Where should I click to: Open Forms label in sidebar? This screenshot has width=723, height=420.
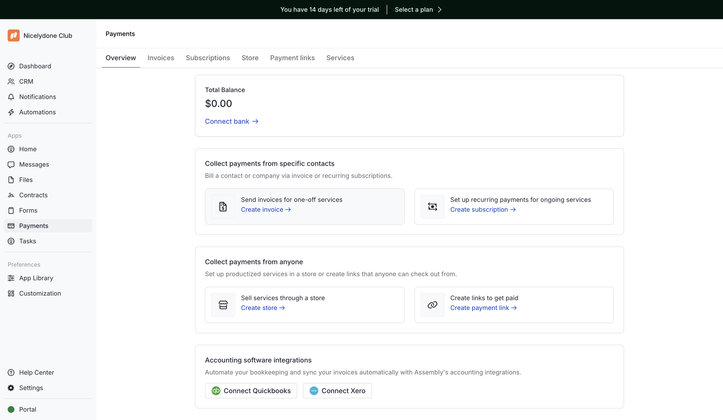[x=28, y=211]
